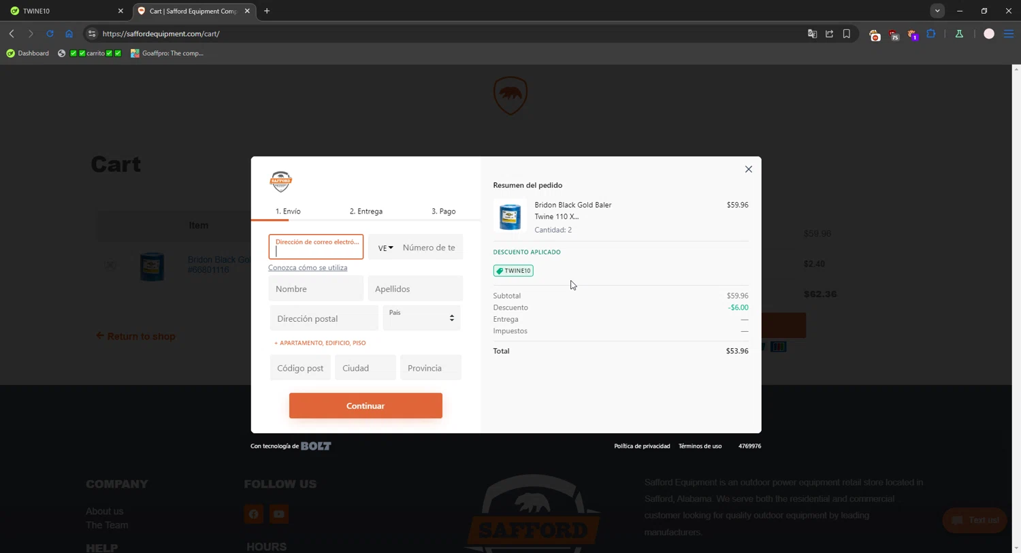Expand the tab search dropdown

pyautogui.click(x=937, y=11)
